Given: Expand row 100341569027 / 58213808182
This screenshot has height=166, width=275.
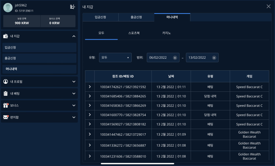Looking at the screenshot, I should tap(90, 124).
